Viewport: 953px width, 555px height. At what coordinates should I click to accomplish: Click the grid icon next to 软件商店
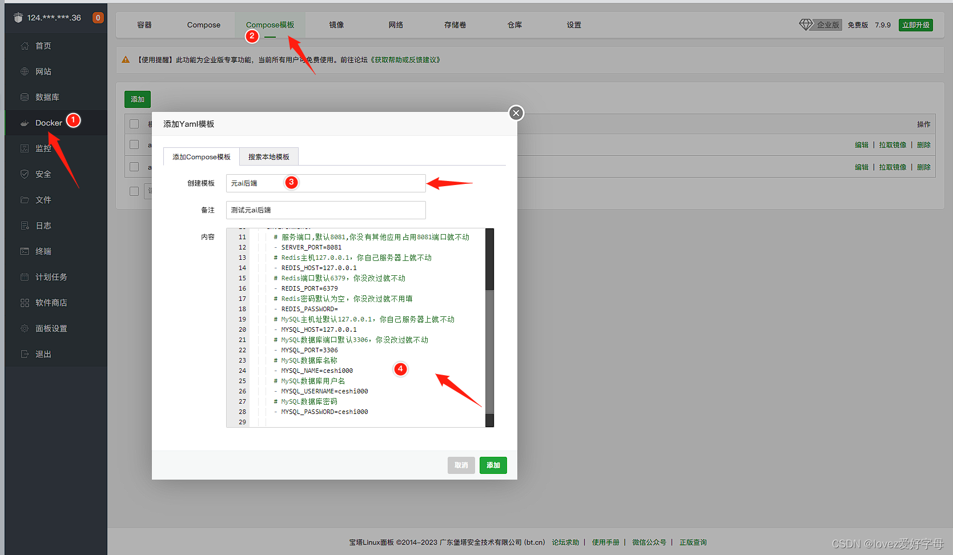pyautogui.click(x=25, y=303)
